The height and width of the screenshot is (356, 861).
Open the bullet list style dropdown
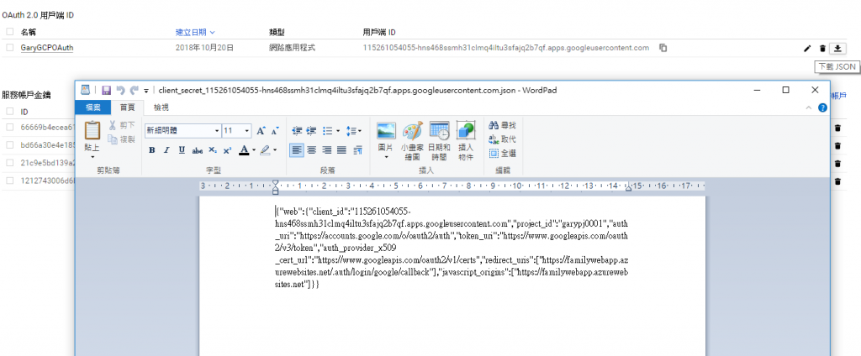click(x=337, y=130)
